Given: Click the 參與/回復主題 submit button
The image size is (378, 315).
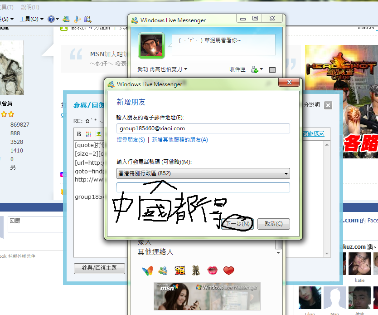Looking at the screenshot, I should pyautogui.click(x=99, y=268).
